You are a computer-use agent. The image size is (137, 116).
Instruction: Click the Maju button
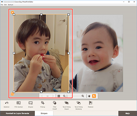coord(128,114)
